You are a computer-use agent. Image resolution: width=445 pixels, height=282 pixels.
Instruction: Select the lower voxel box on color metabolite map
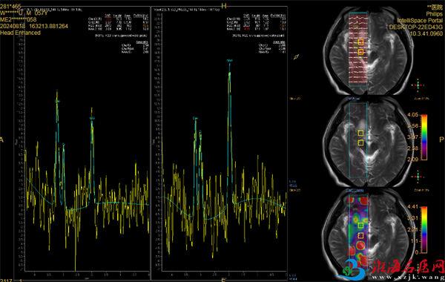360,235
